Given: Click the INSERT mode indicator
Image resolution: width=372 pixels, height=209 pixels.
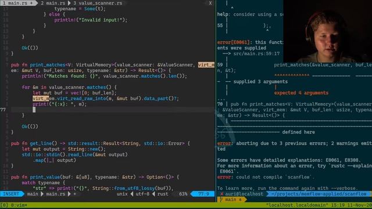Looking at the screenshot, I should (11, 194).
